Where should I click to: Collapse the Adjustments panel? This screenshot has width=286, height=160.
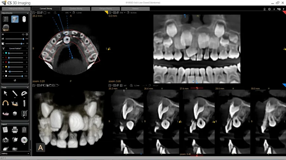coord(27,13)
